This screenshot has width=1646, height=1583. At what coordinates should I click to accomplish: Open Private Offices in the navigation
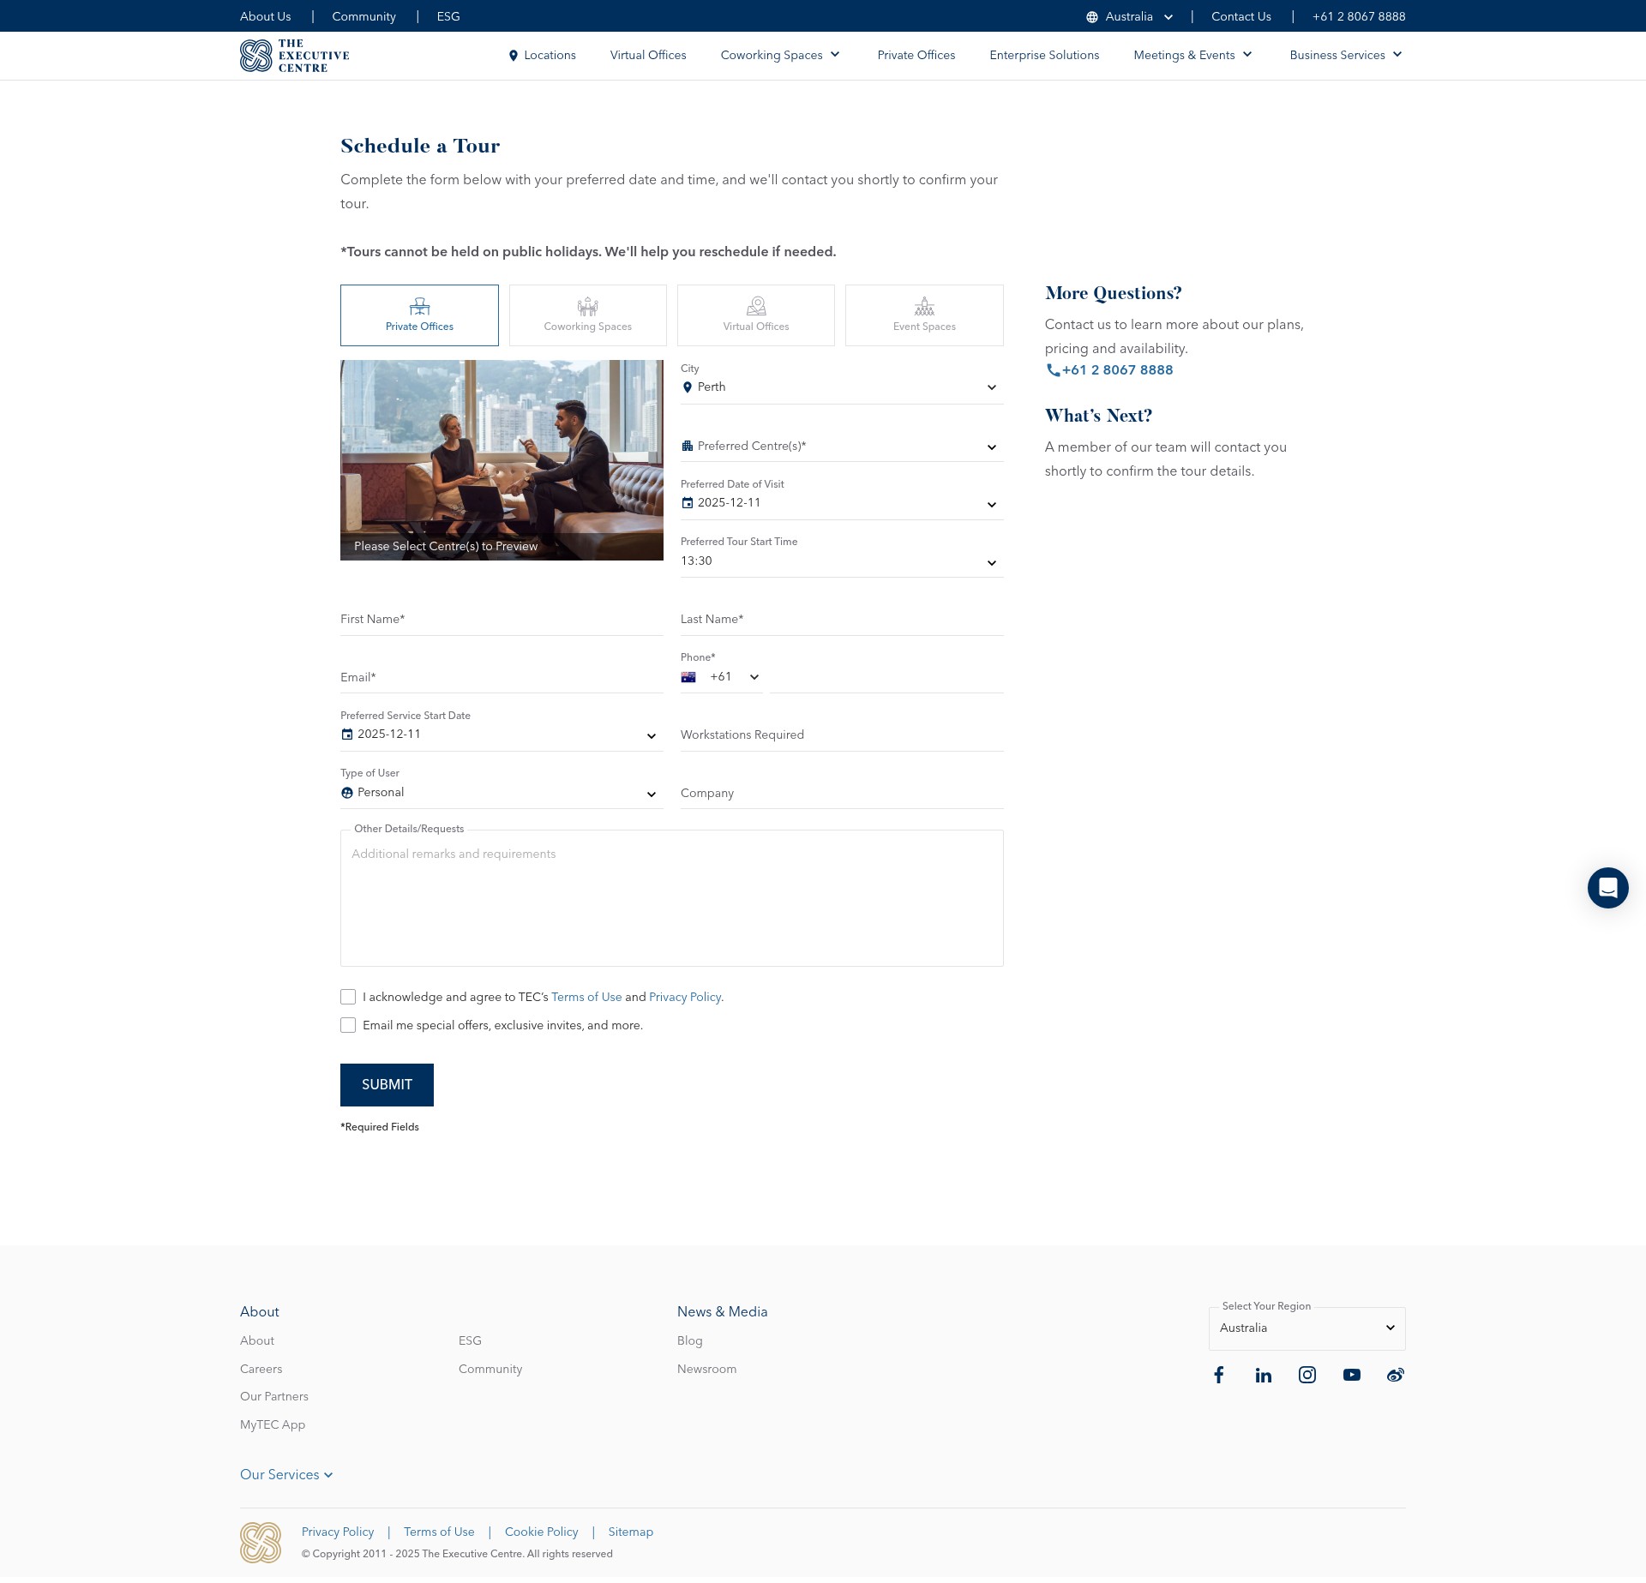916,56
